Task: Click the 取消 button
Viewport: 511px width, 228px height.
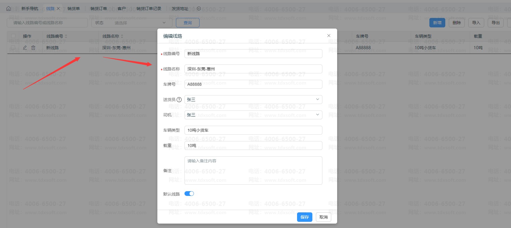Action: pyautogui.click(x=323, y=217)
